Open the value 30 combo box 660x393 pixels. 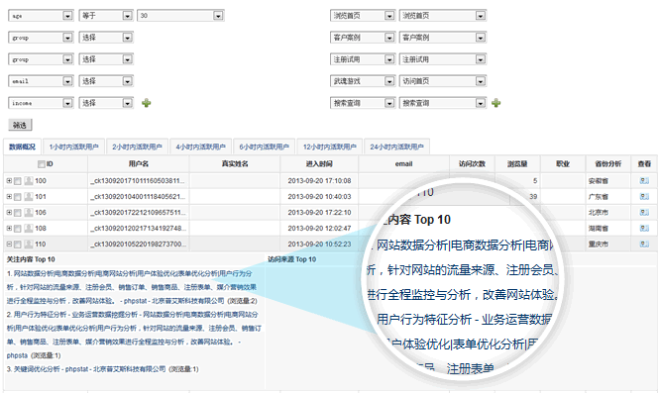point(180,16)
